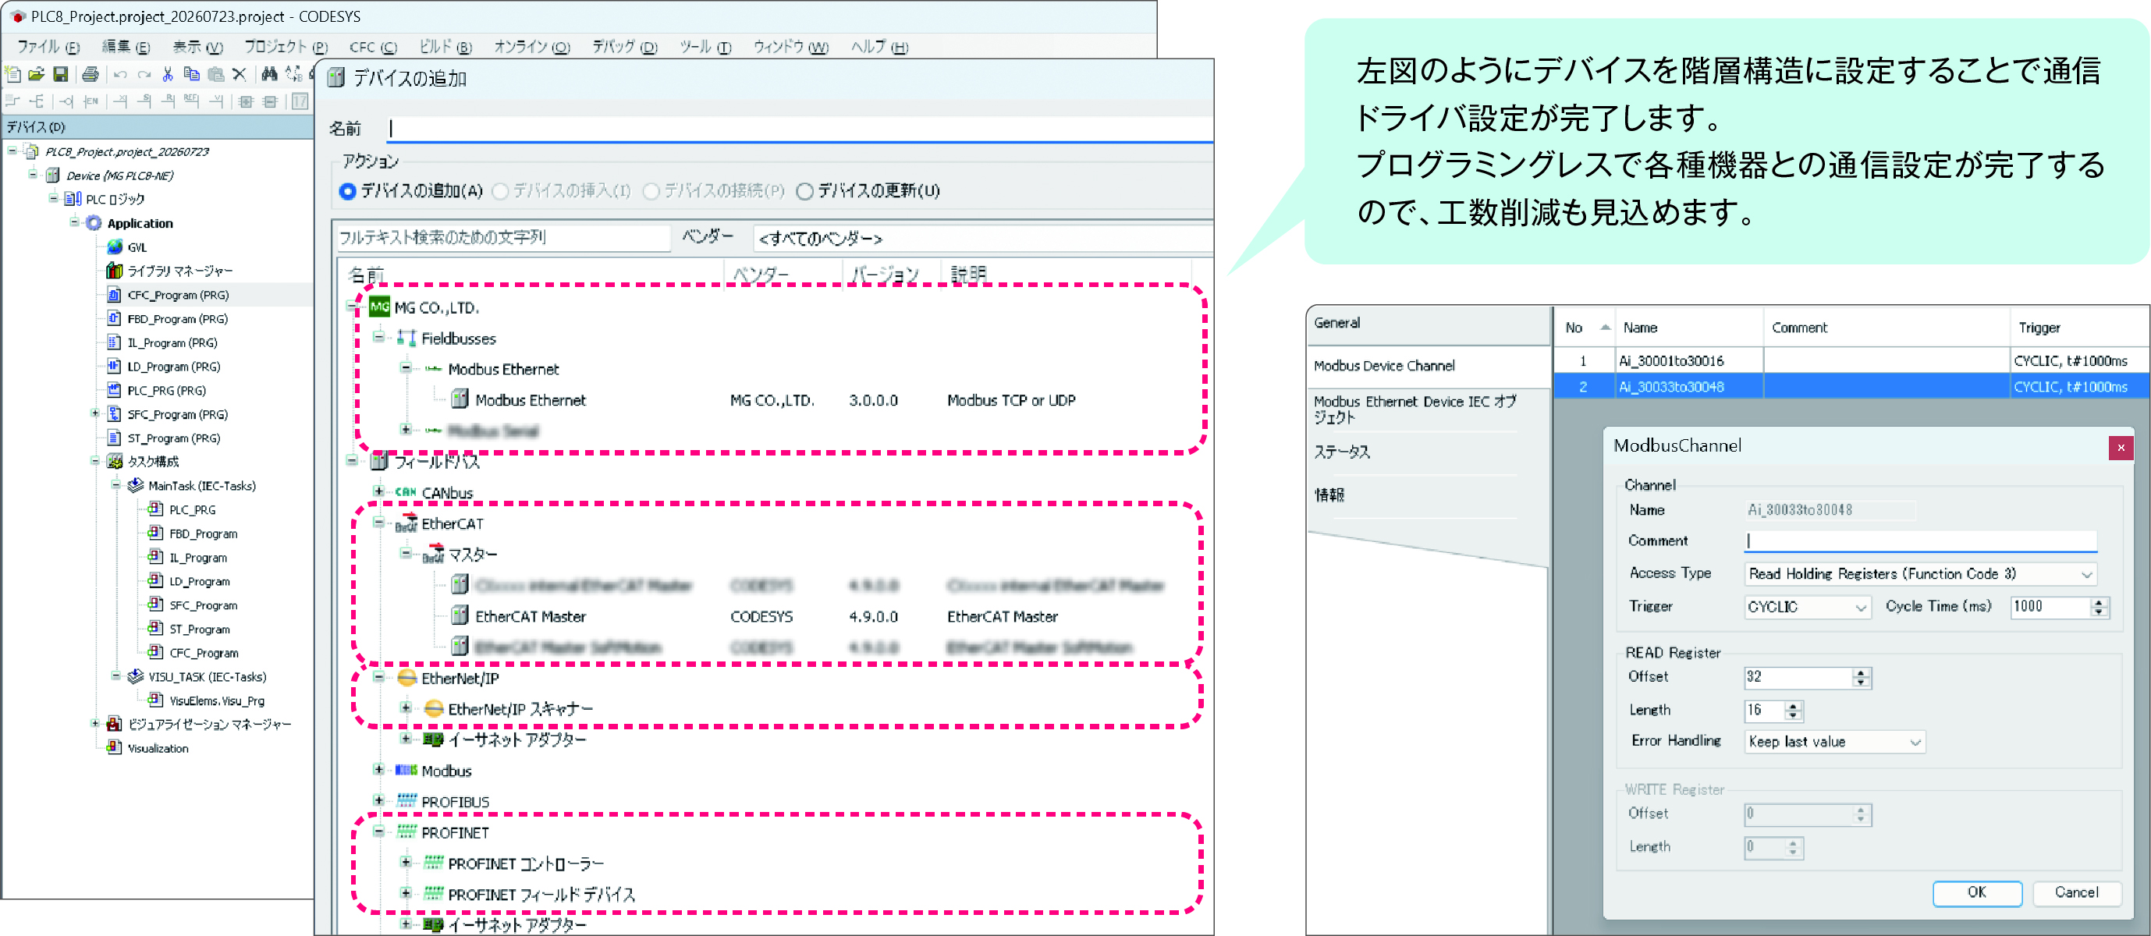
Task: Switch to the General tab
Action: point(1429,324)
